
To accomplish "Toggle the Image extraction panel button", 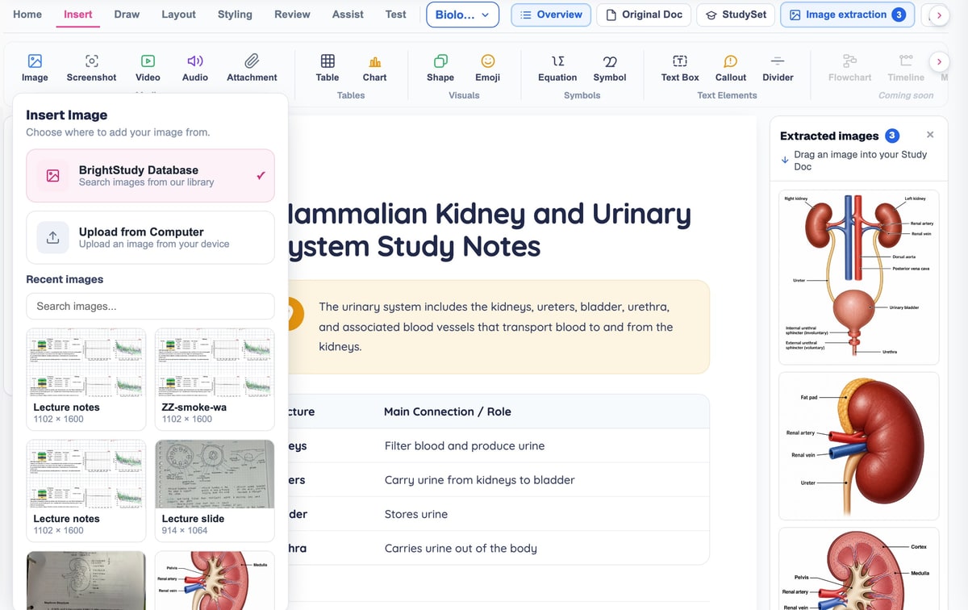I will coord(848,15).
